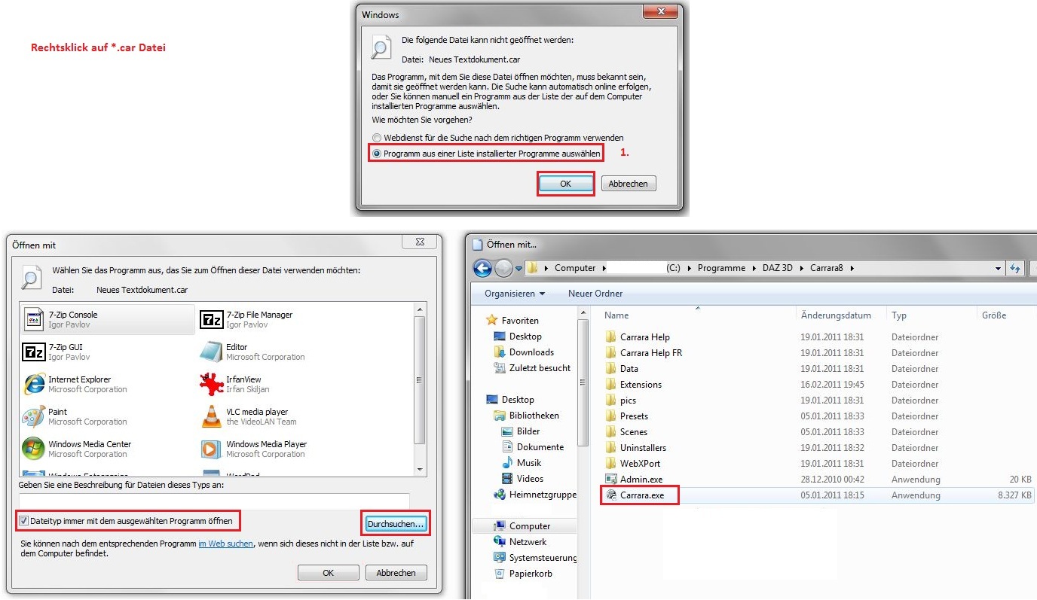Open the recent locations dropdown beside navigation arrows

point(518,269)
